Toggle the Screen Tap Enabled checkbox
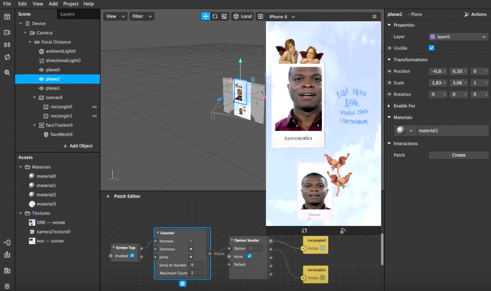Viewport: 491px width, 291px height. click(x=132, y=256)
